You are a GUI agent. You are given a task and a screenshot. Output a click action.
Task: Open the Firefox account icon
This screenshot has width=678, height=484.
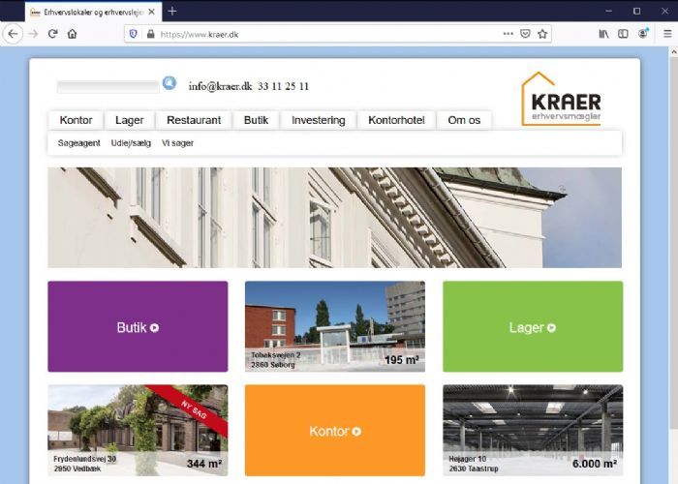[x=643, y=33]
